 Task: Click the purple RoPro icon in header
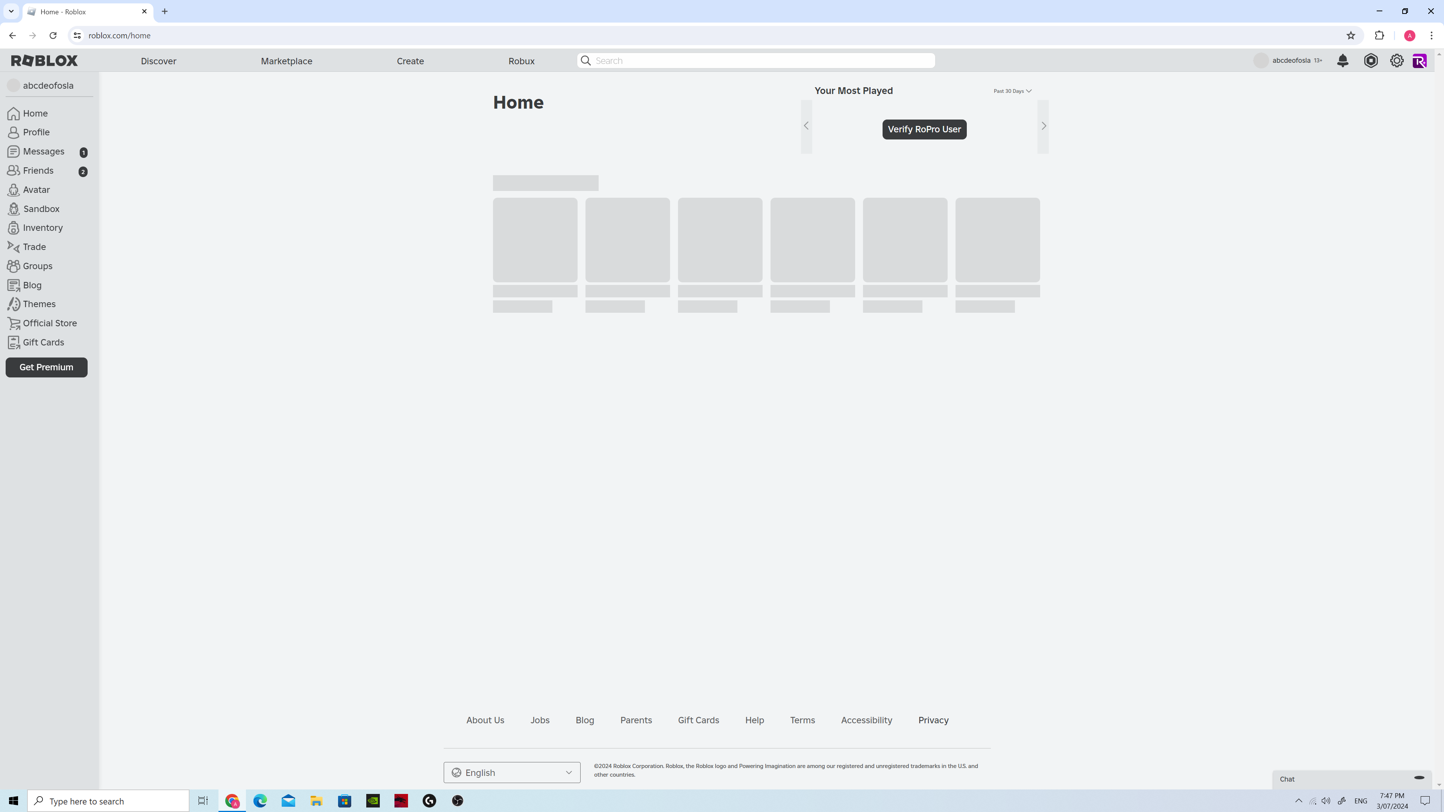click(x=1419, y=61)
